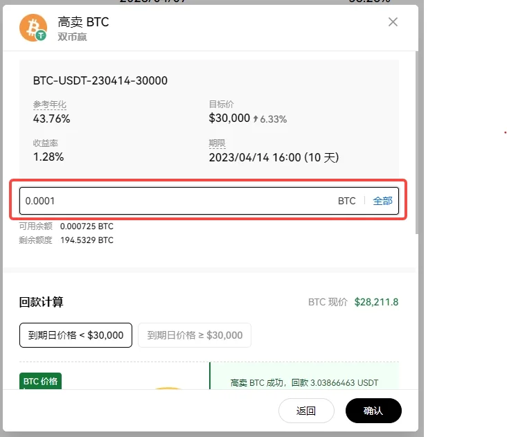The height and width of the screenshot is (437, 507).
Task: Click the BTC-USDT coin icon
Action: pos(33,28)
